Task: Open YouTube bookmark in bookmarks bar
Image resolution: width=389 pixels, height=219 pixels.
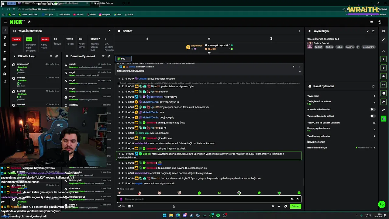Action: [78, 15]
